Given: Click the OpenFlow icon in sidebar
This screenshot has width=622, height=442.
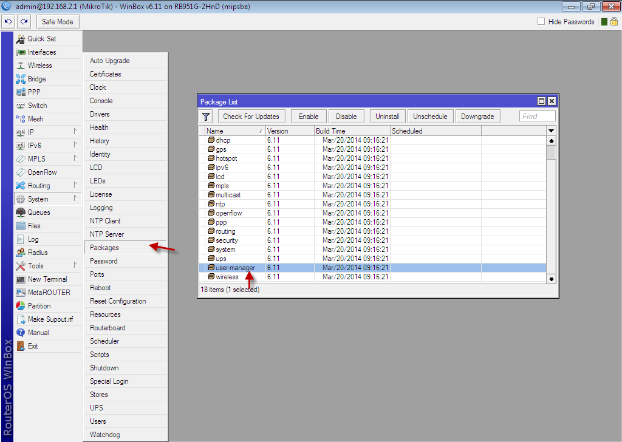Looking at the screenshot, I should coord(20,172).
